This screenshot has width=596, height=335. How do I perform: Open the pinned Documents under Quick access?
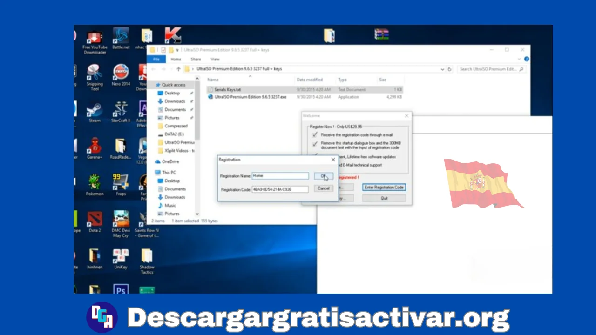[175, 110]
